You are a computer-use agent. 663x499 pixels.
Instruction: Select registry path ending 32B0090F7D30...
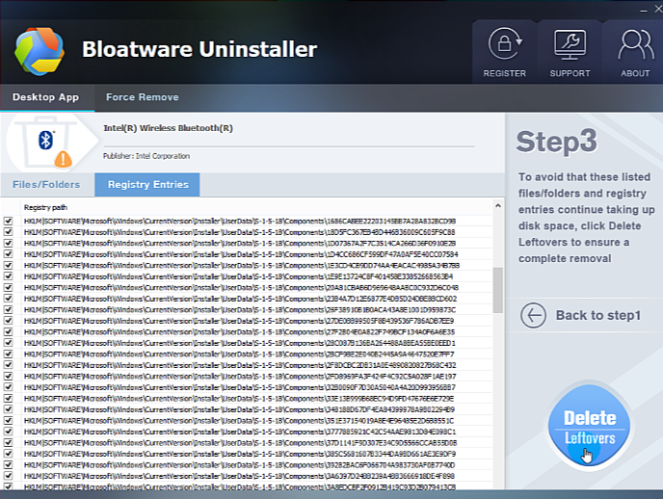click(240, 387)
